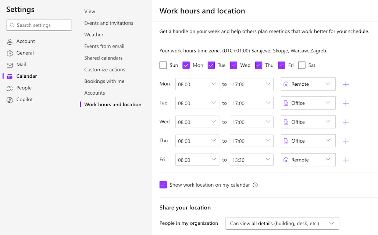Click the info icon beside Show work location
378x235 pixels.
point(255,185)
